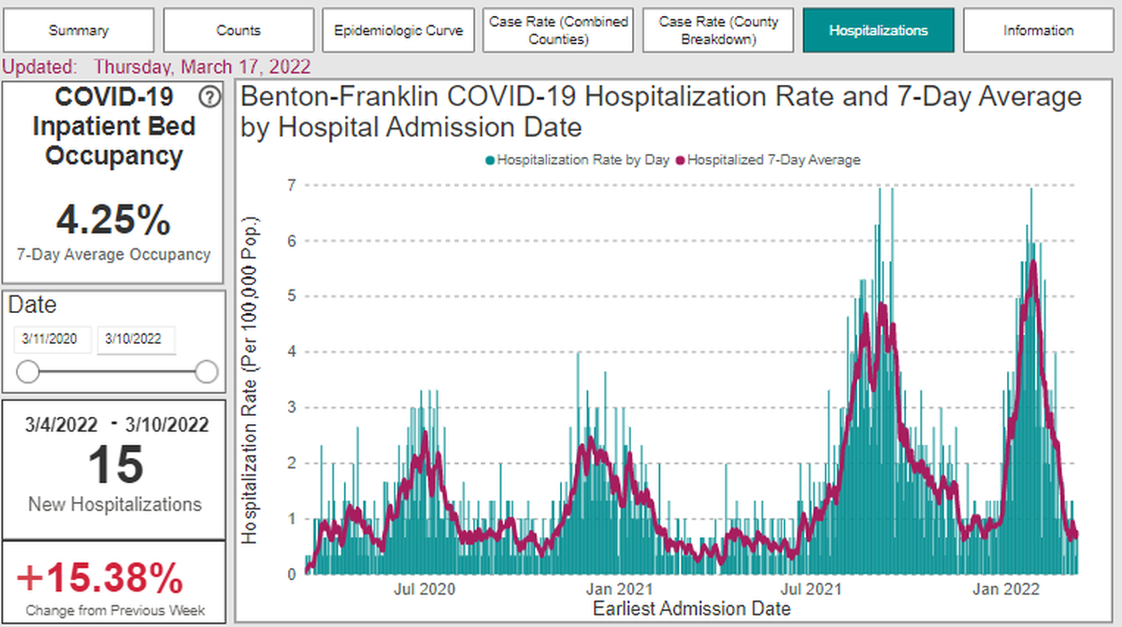Click the Hospitalizations tab
The height and width of the screenshot is (627, 1122).
tap(879, 31)
